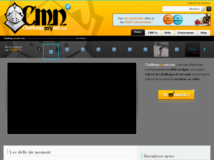Click the magnifier search button
This screenshot has height=160, width=214.
(209, 9)
